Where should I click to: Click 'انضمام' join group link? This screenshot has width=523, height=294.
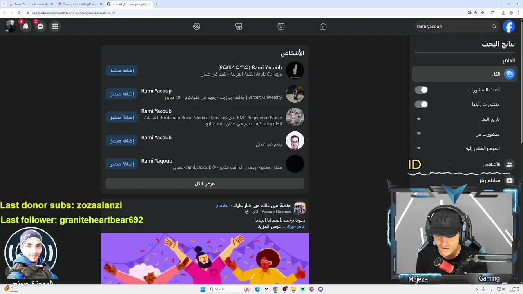[222, 205]
